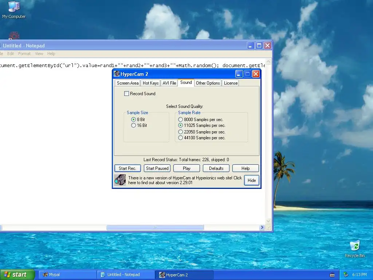The width and height of the screenshot is (373, 280).
Task: Click the HyperCam camera icon beside update notice
Action: click(x=120, y=180)
